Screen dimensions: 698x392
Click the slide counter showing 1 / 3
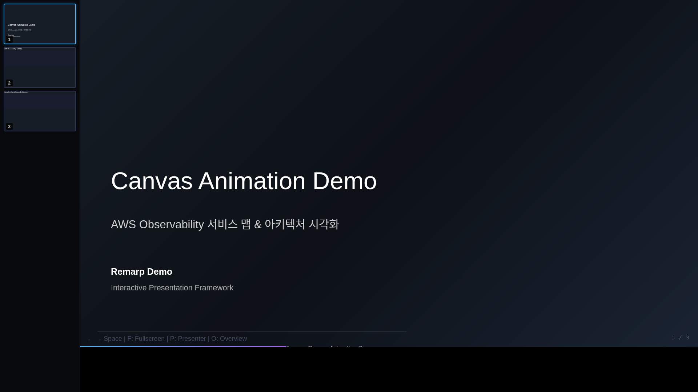[679, 338]
